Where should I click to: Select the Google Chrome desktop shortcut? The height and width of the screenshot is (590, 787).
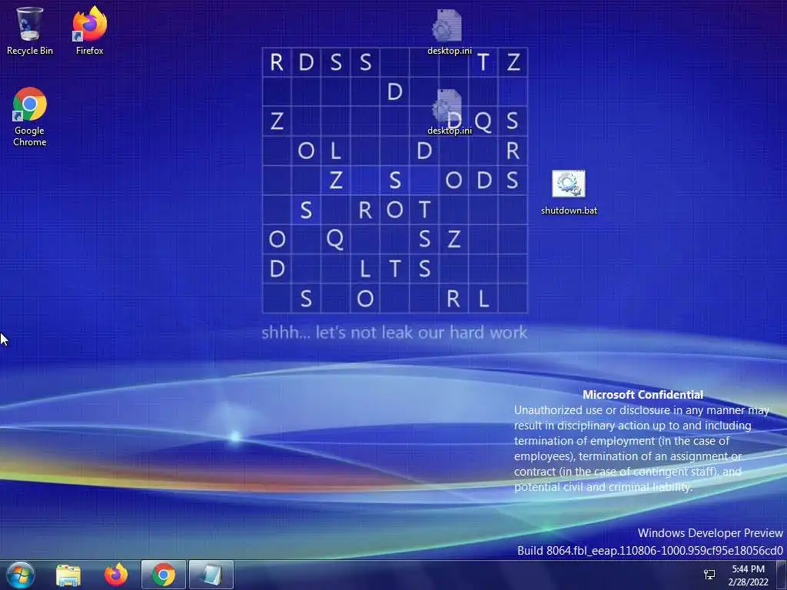click(x=30, y=117)
